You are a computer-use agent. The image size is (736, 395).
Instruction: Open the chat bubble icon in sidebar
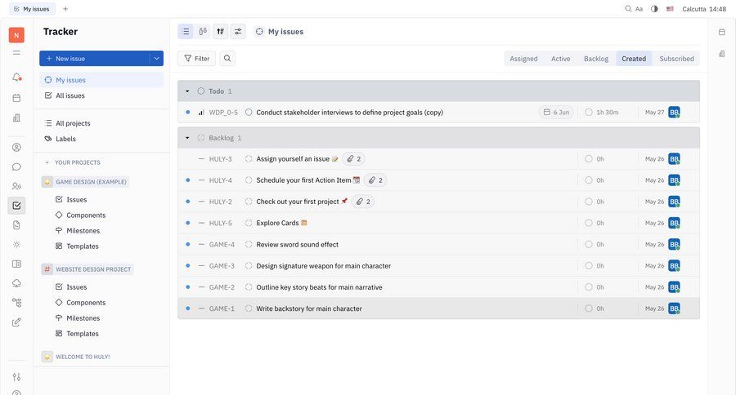tap(16, 166)
